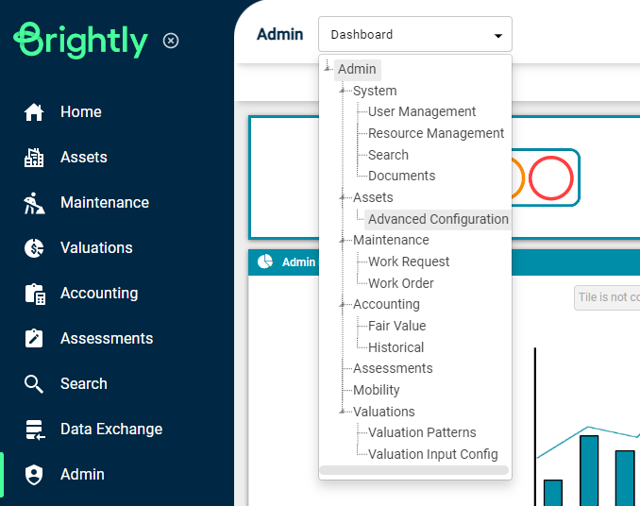
Task: Click the Valuations dollar chart icon
Action: point(34,248)
